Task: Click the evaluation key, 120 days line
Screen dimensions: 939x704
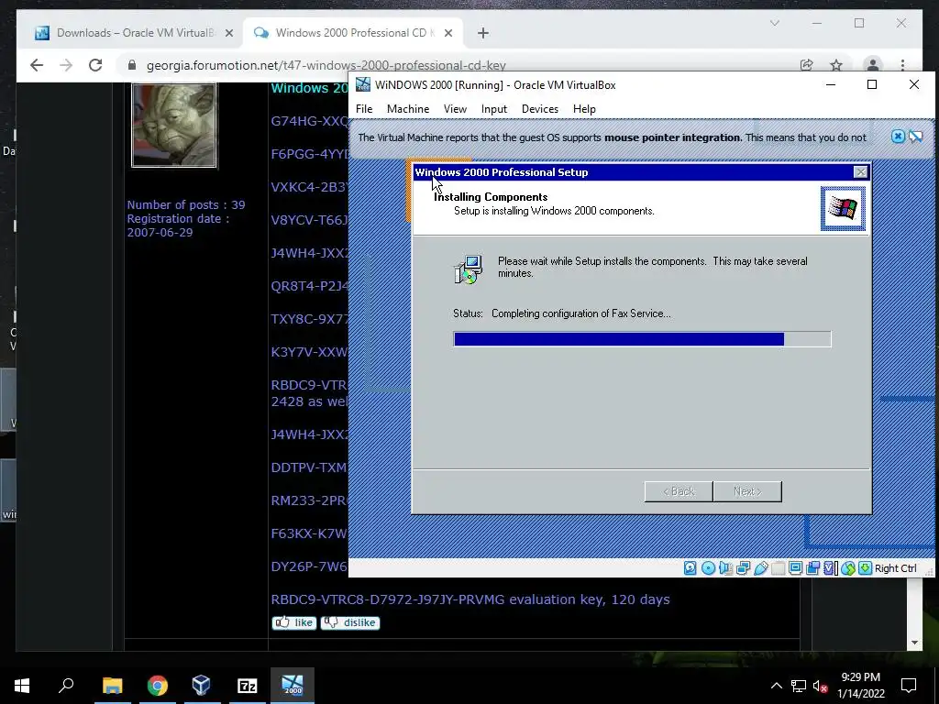Action: point(470,599)
